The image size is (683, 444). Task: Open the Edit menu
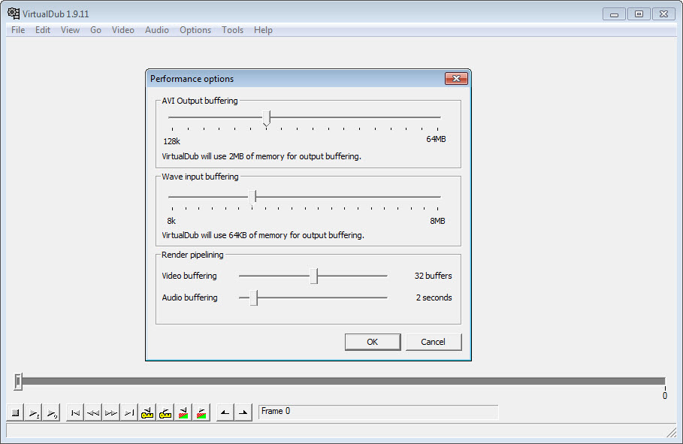click(x=43, y=30)
